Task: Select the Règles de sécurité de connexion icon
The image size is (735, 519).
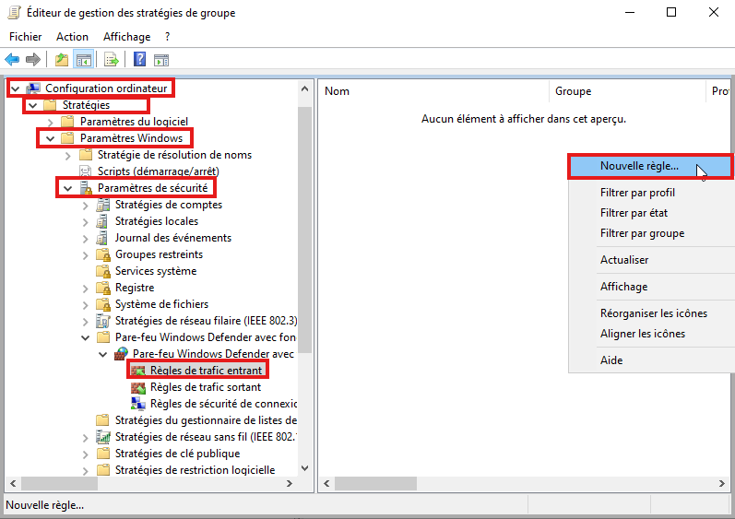Action: [138, 404]
